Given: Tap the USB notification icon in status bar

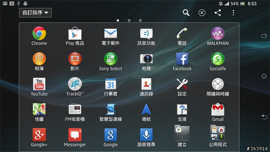Looking at the screenshot, I should tap(19, 3).
